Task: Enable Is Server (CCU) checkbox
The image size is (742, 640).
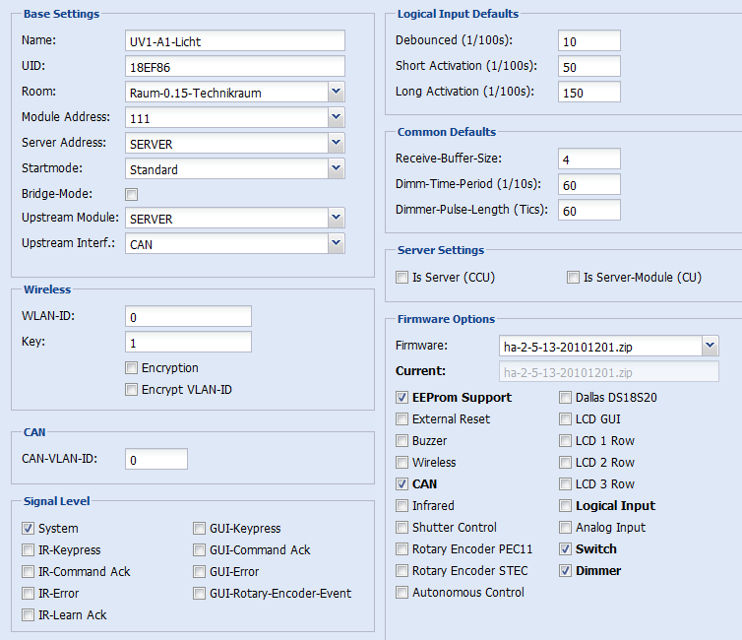Action: (402, 277)
